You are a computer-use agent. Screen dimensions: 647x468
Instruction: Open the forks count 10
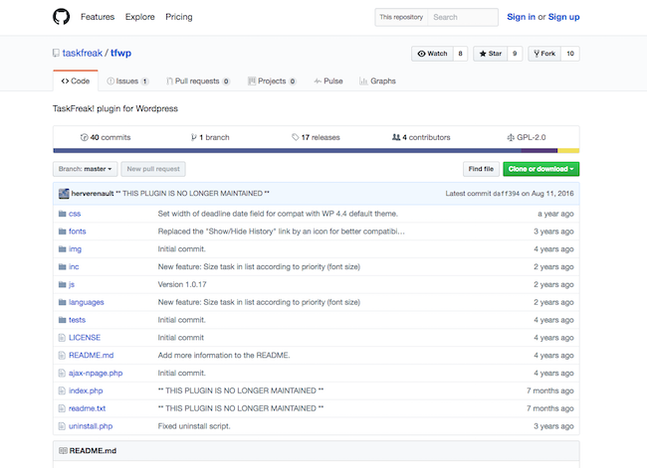[570, 54]
